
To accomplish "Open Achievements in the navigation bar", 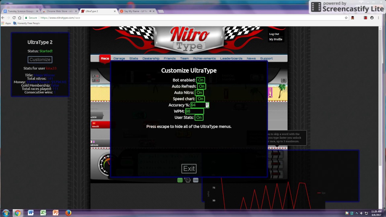I will pos(204,58).
